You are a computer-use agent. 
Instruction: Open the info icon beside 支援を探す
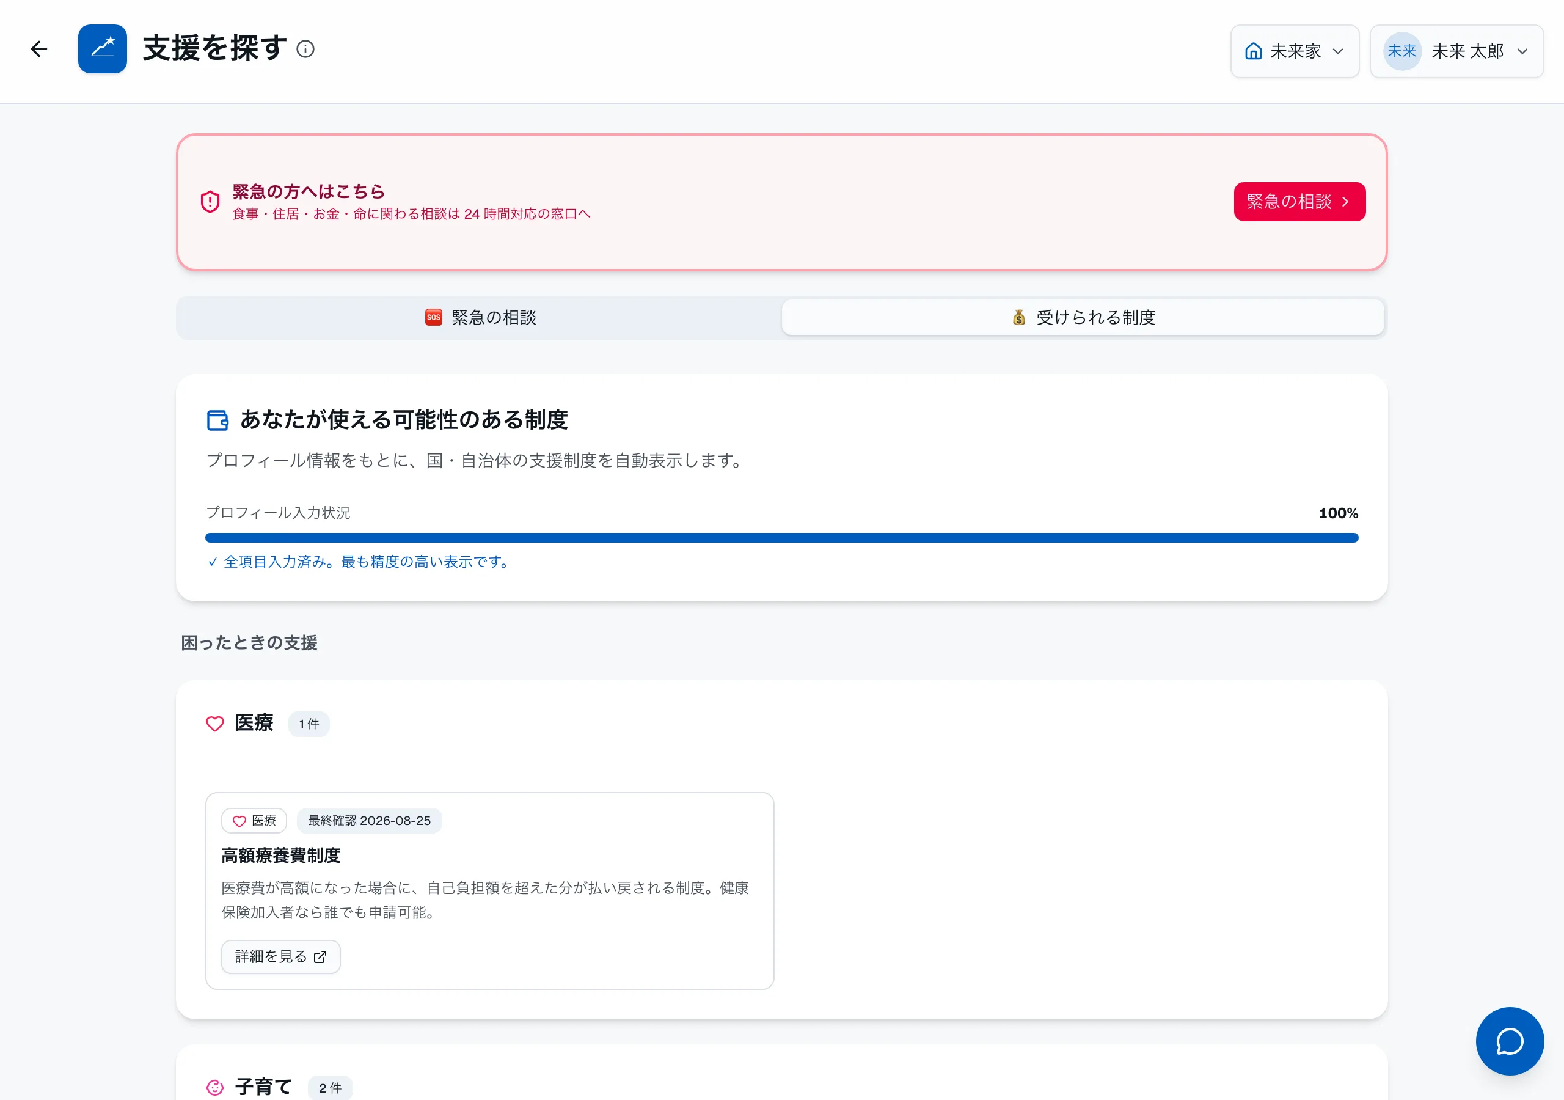coord(305,49)
